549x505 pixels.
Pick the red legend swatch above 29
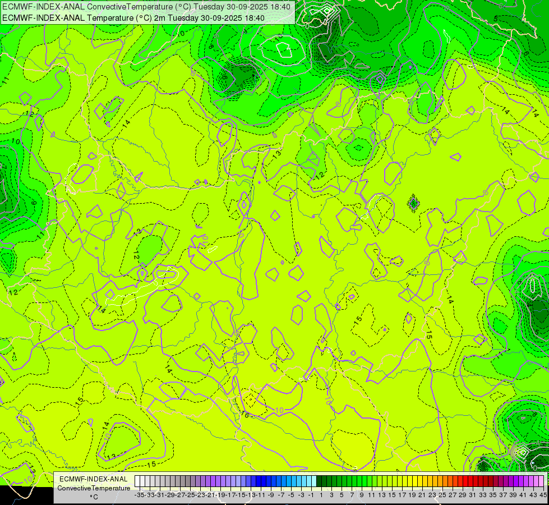[x=460, y=481]
